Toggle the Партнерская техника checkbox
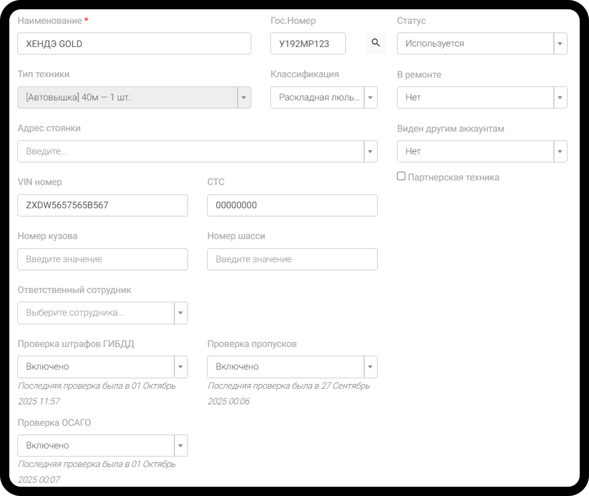 [401, 176]
